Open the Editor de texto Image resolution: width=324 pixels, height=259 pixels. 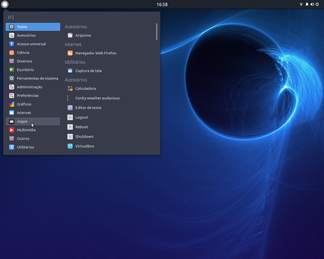(88, 107)
